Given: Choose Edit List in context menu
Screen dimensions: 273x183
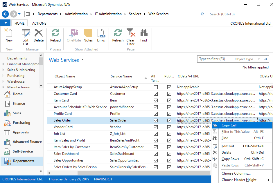Looking at the screenshot, I should click(242, 146).
